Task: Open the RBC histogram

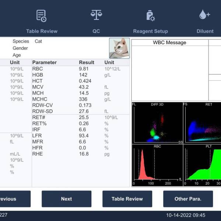Action: [157, 165]
